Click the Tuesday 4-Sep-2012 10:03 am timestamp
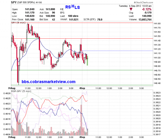Image resolution: width=164 pixels, height=139 pixels. (135, 6)
